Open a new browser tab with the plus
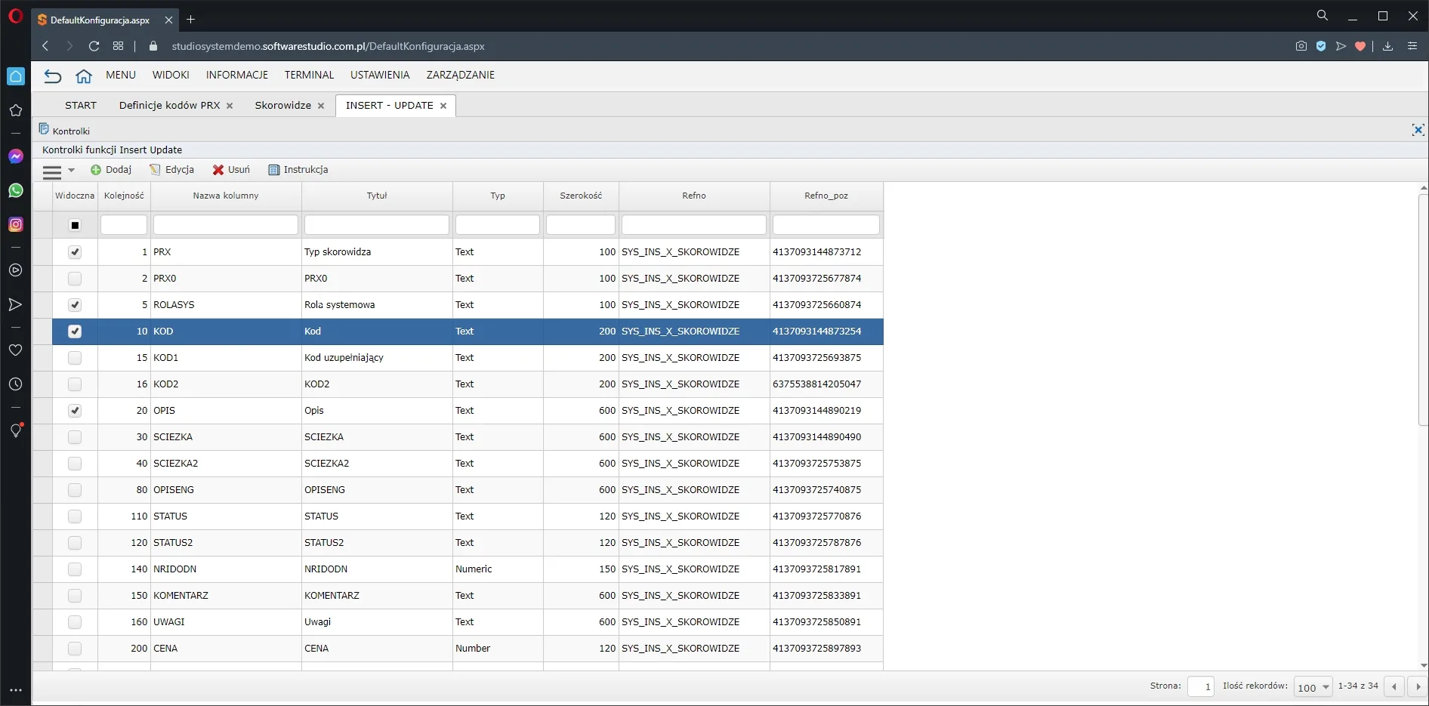Viewport: 1429px width, 706px height. click(x=191, y=19)
